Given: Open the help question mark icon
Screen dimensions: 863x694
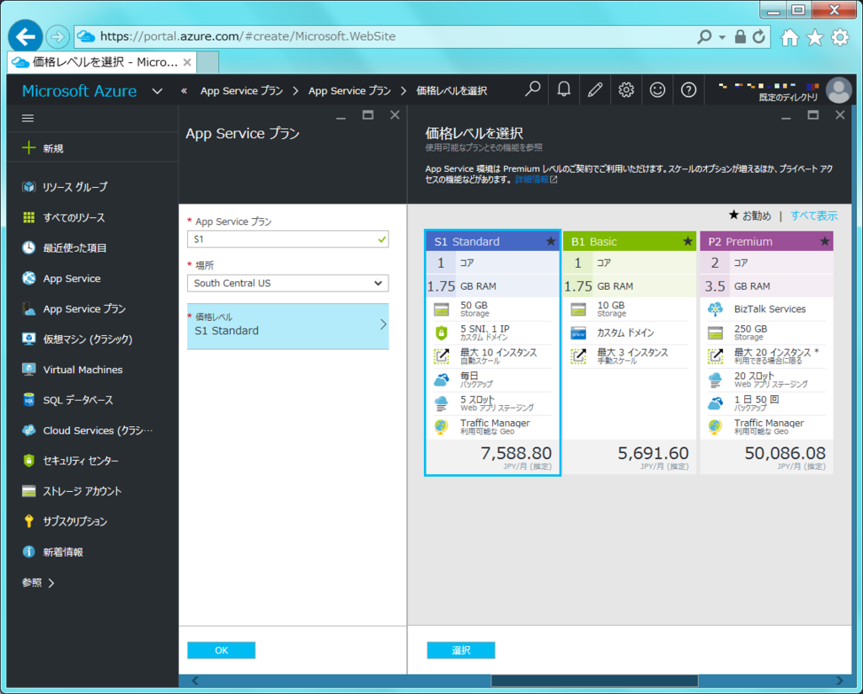Looking at the screenshot, I should point(689,89).
